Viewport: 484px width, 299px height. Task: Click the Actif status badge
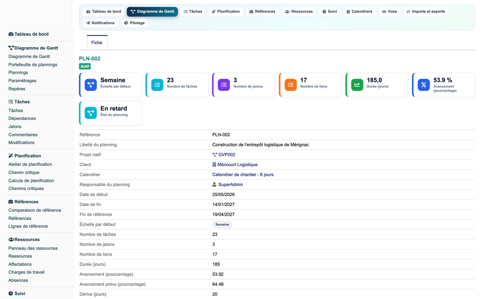pyautogui.click(x=85, y=66)
